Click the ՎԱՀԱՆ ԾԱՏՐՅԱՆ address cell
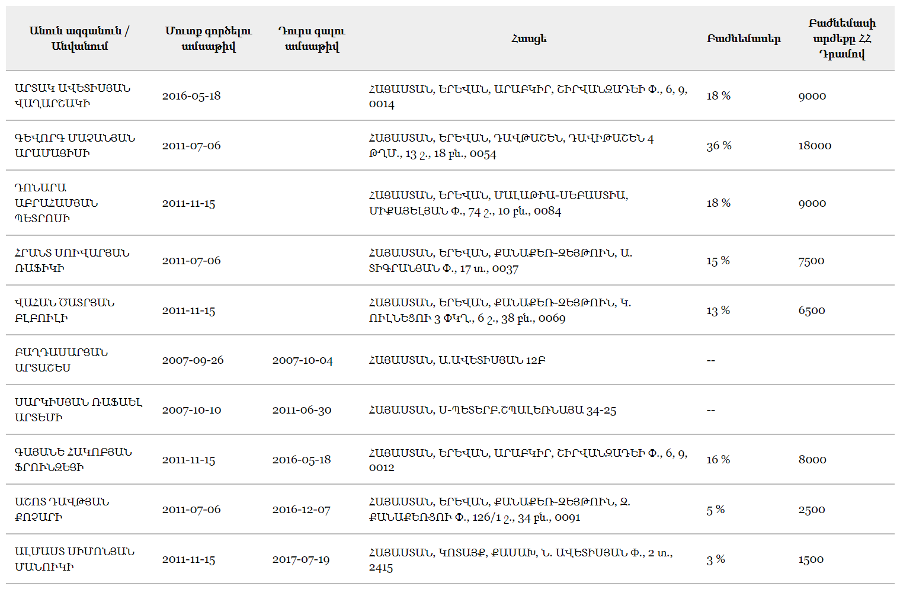The width and height of the screenshot is (916, 602). 500,310
